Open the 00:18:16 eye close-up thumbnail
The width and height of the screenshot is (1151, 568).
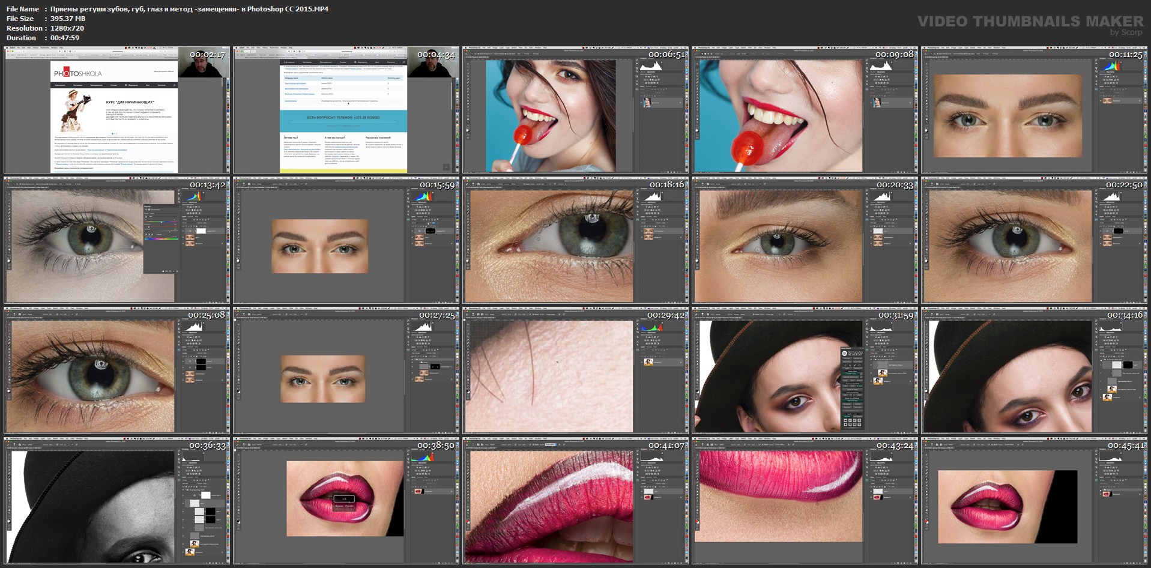(575, 240)
